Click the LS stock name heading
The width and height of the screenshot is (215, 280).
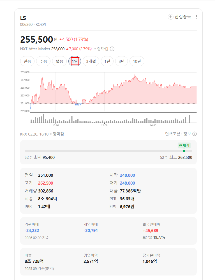tap(23, 18)
